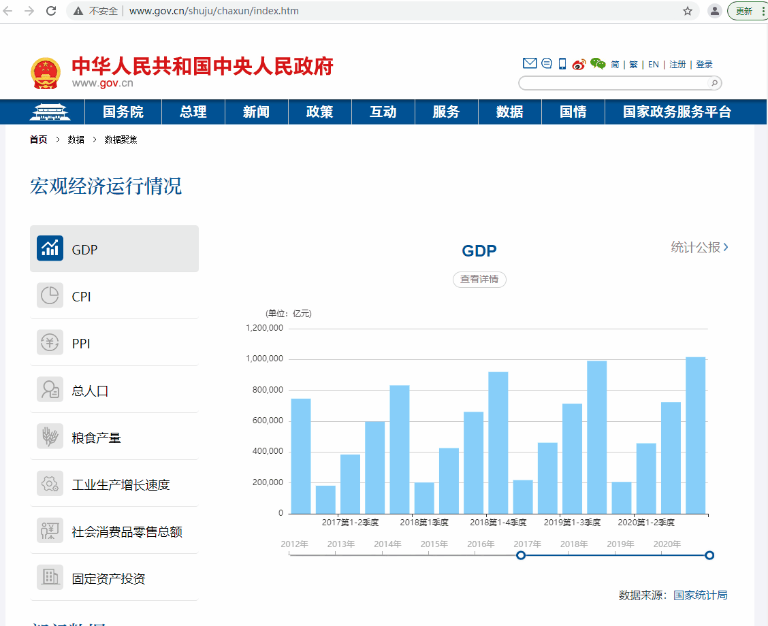
Task: Switch language using the EN link
Action: point(653,65)
